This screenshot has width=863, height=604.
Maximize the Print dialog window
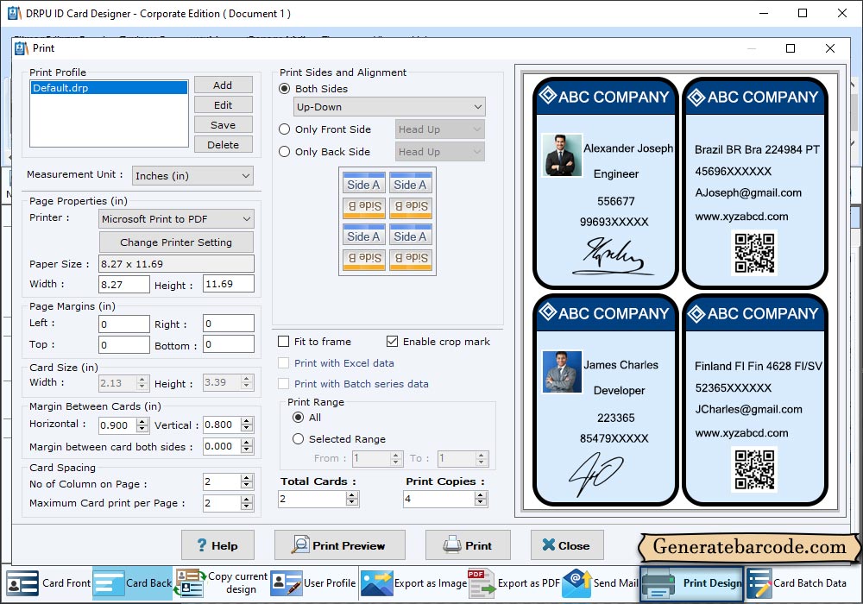click(x=791, y=48)
